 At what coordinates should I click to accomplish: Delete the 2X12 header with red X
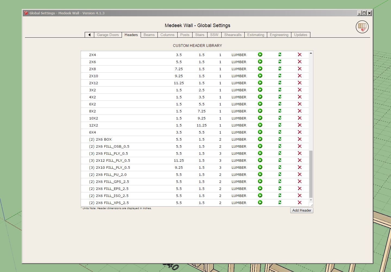[x=299, y=83]
